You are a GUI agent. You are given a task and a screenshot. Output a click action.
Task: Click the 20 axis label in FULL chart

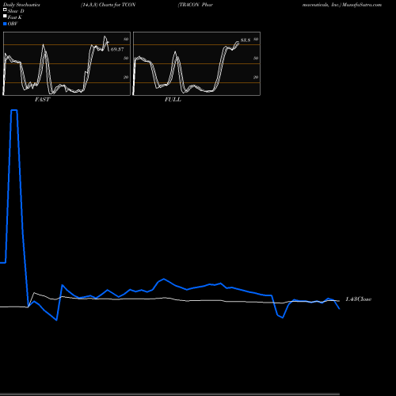click(256, 77)
